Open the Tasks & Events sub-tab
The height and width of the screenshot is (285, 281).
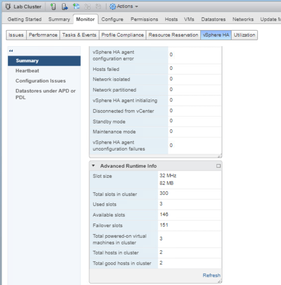[79, 35]
